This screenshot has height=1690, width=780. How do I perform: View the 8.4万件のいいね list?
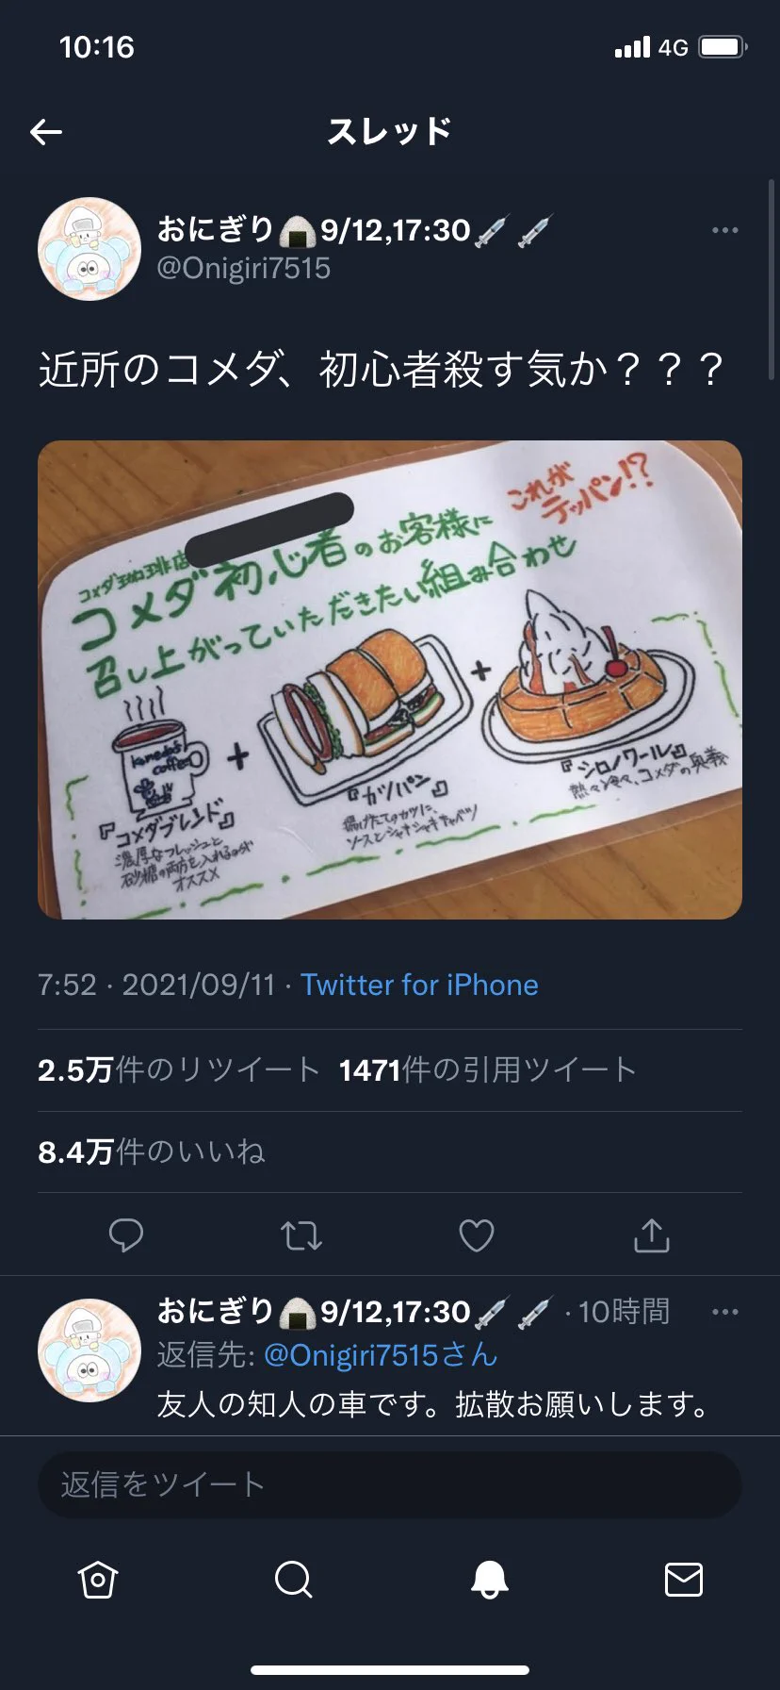tap(152, 1152)
